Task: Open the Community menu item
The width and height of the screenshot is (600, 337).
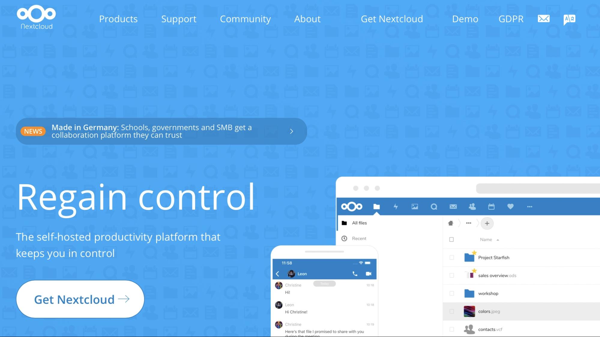Action: click(x=245, y=19)
